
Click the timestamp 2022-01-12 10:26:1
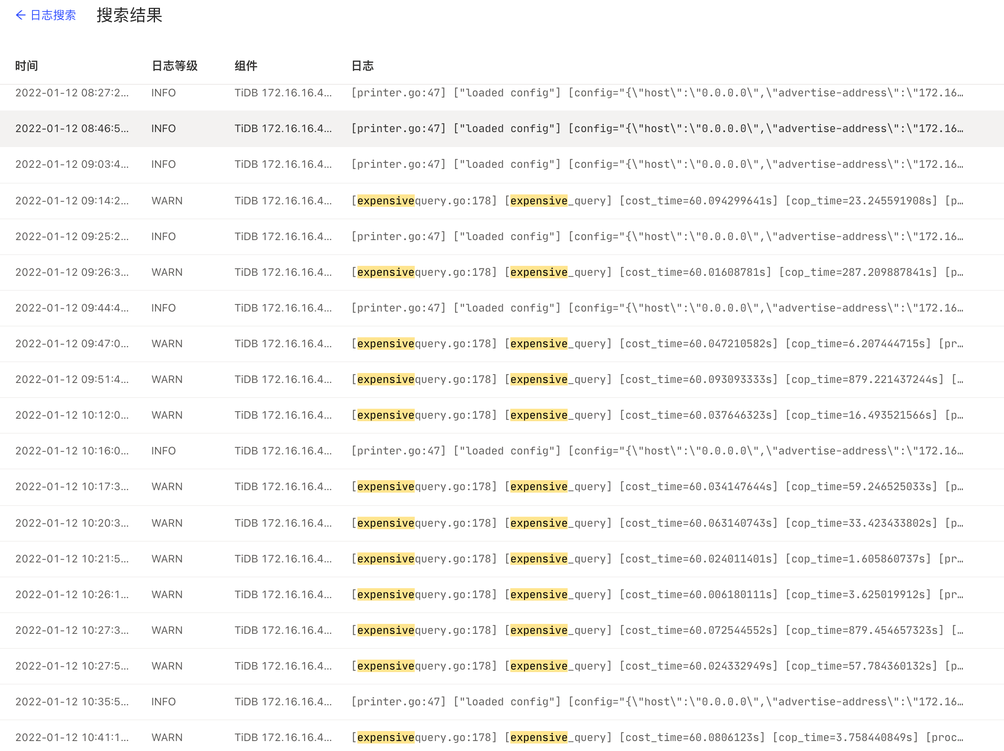pyautogui.click(x=72, y=594)
